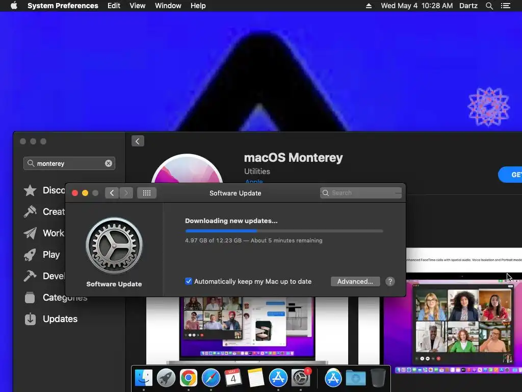Show all preferences grid button
Screen dimensions: 522x392
pos(147,192)
